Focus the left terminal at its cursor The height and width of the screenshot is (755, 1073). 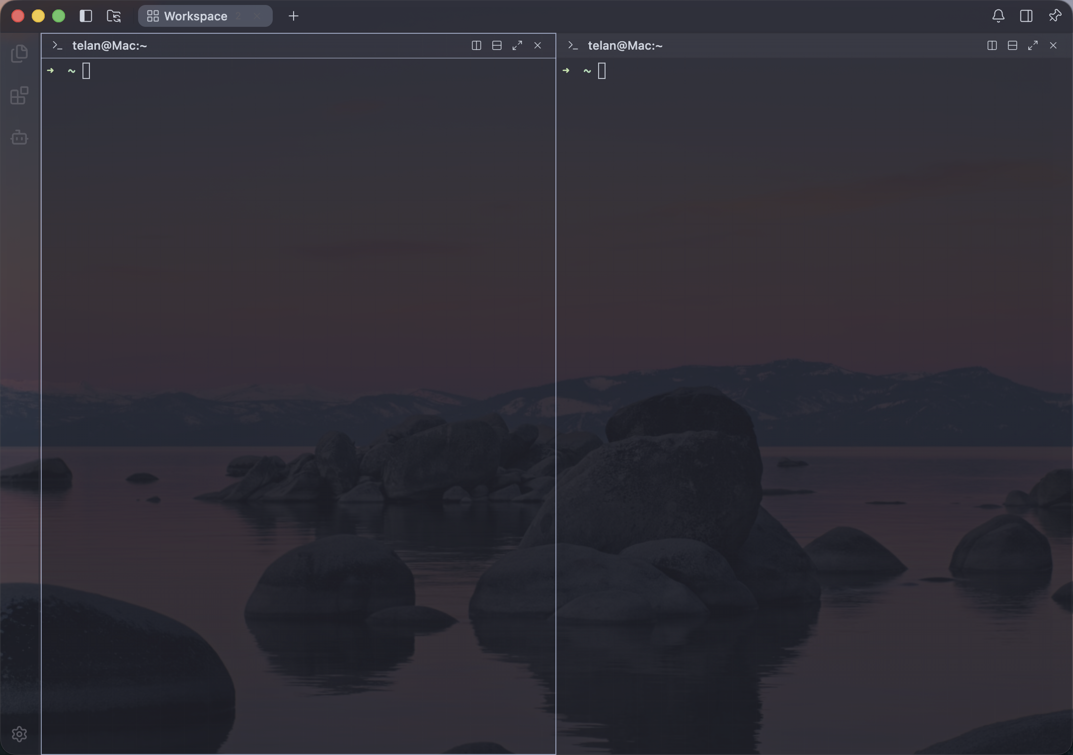[86, 71]
